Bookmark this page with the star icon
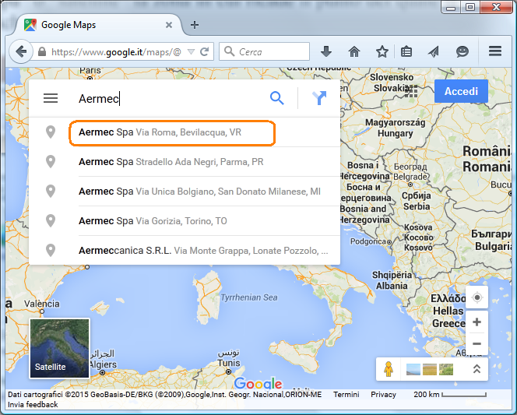 382,51
